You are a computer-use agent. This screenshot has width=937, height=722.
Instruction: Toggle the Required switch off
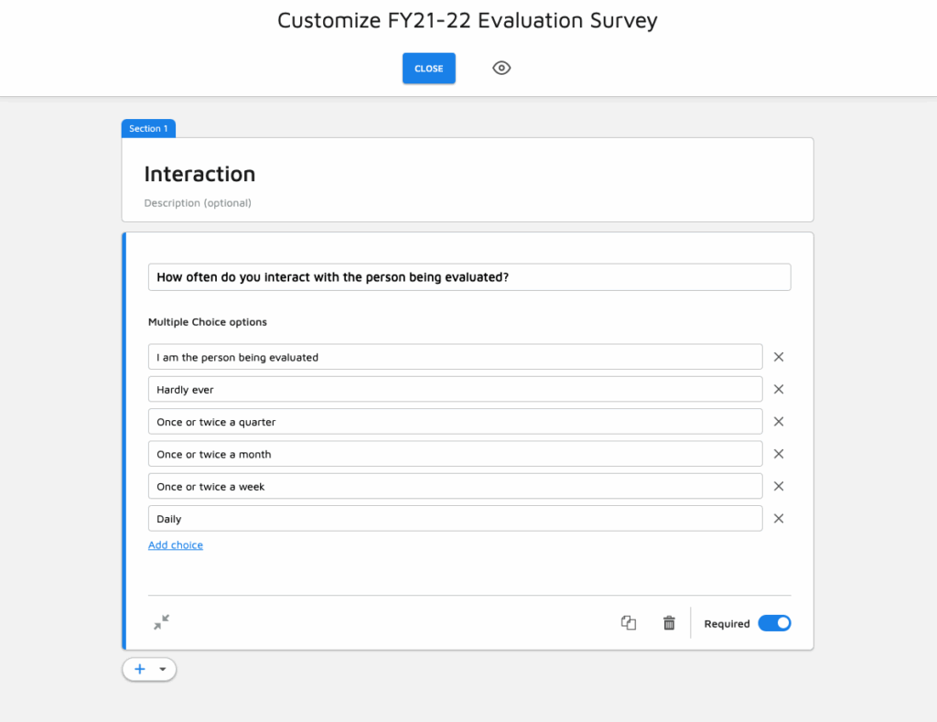[774, 623]
